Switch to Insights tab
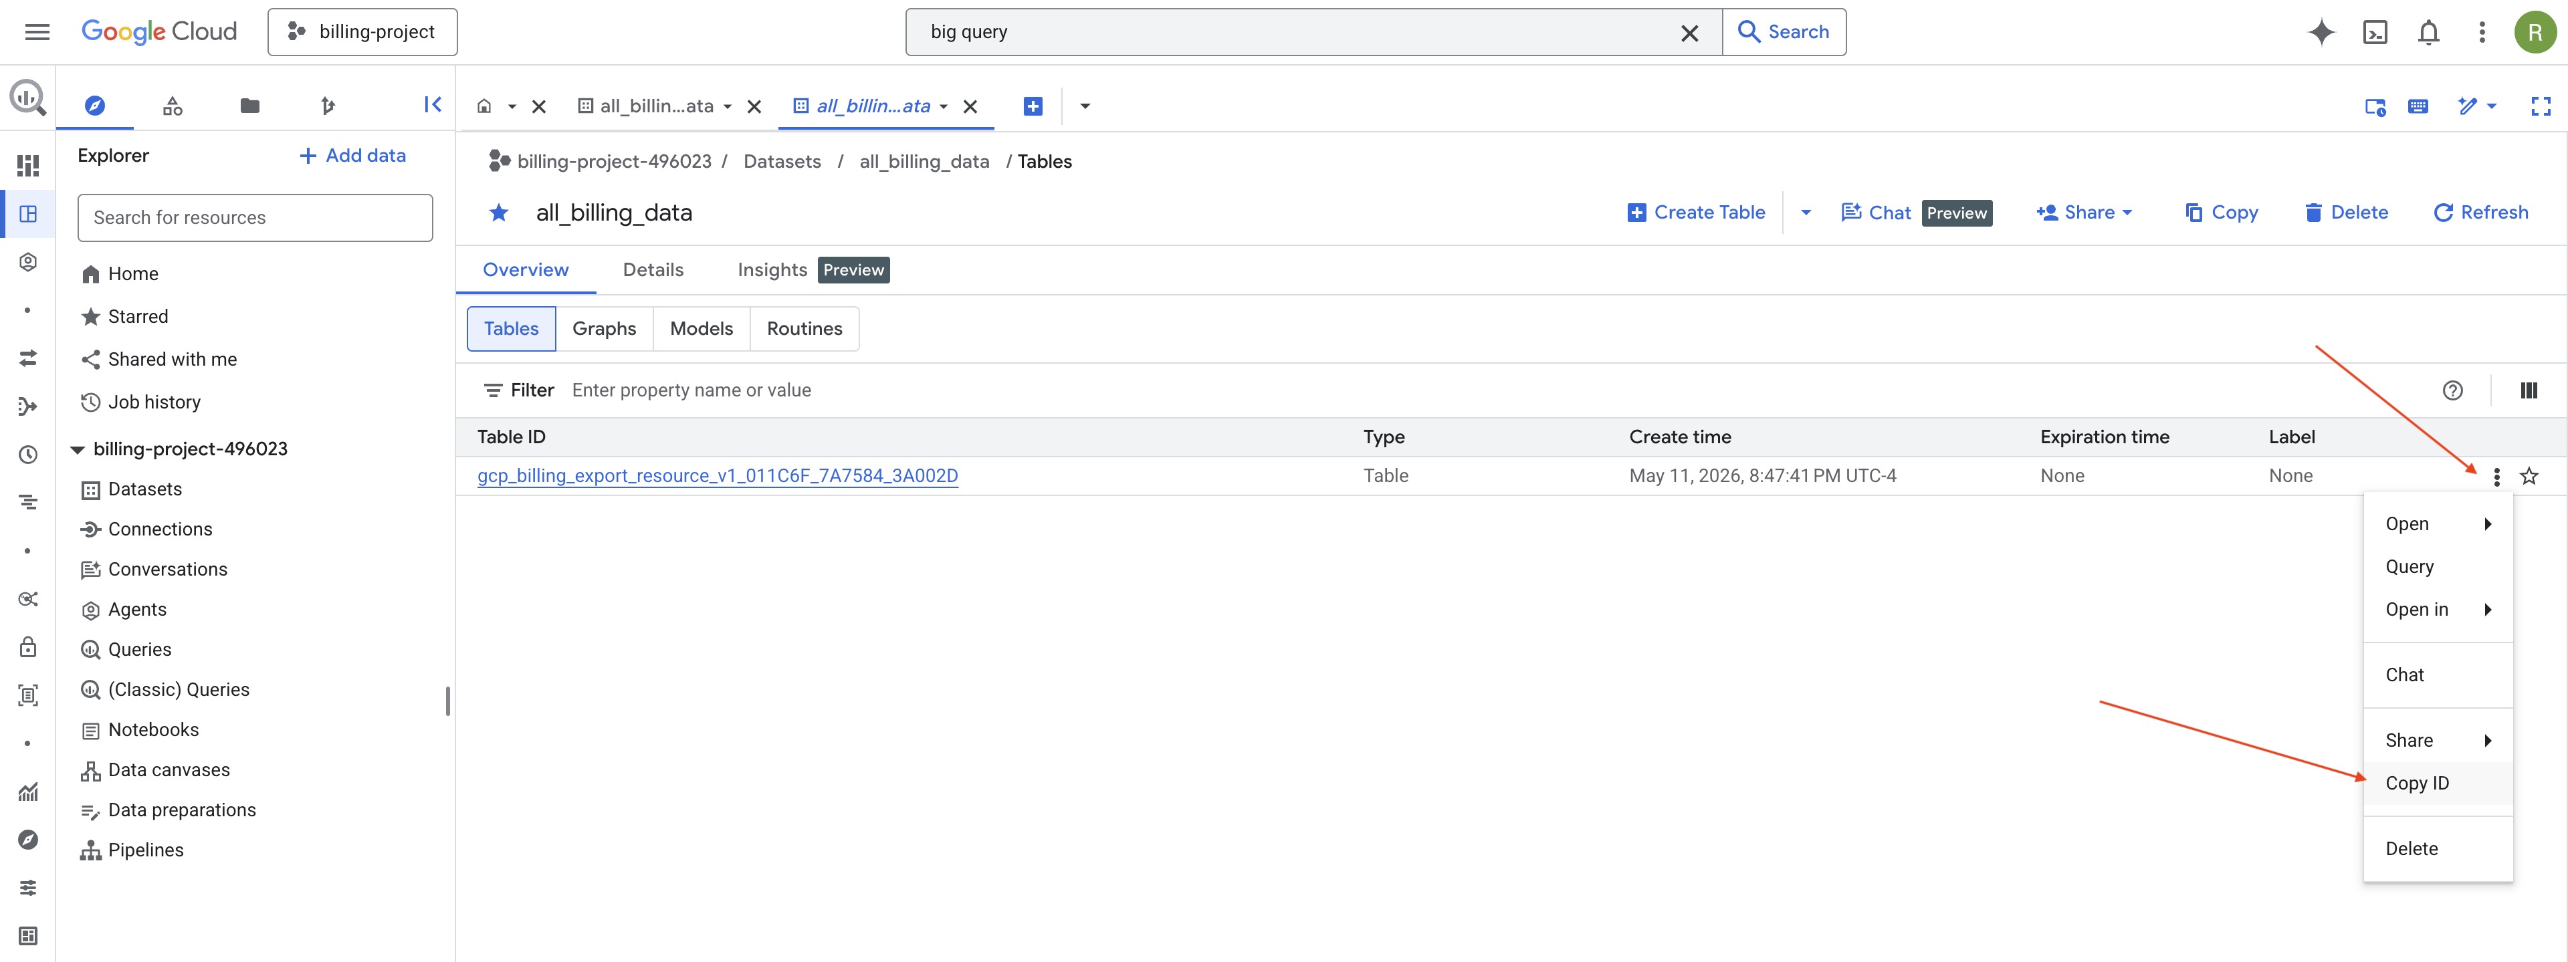This screenshot has height=962, width=2568. tap(813, 270)
